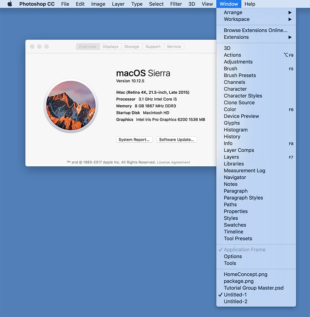The image size is (310, 317).
Task: Open the Apple menu icon
Action: 10,4
